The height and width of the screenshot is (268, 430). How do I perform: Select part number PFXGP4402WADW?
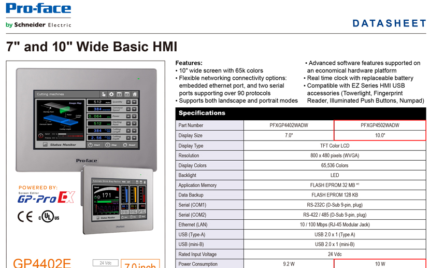tap(289, 125)
